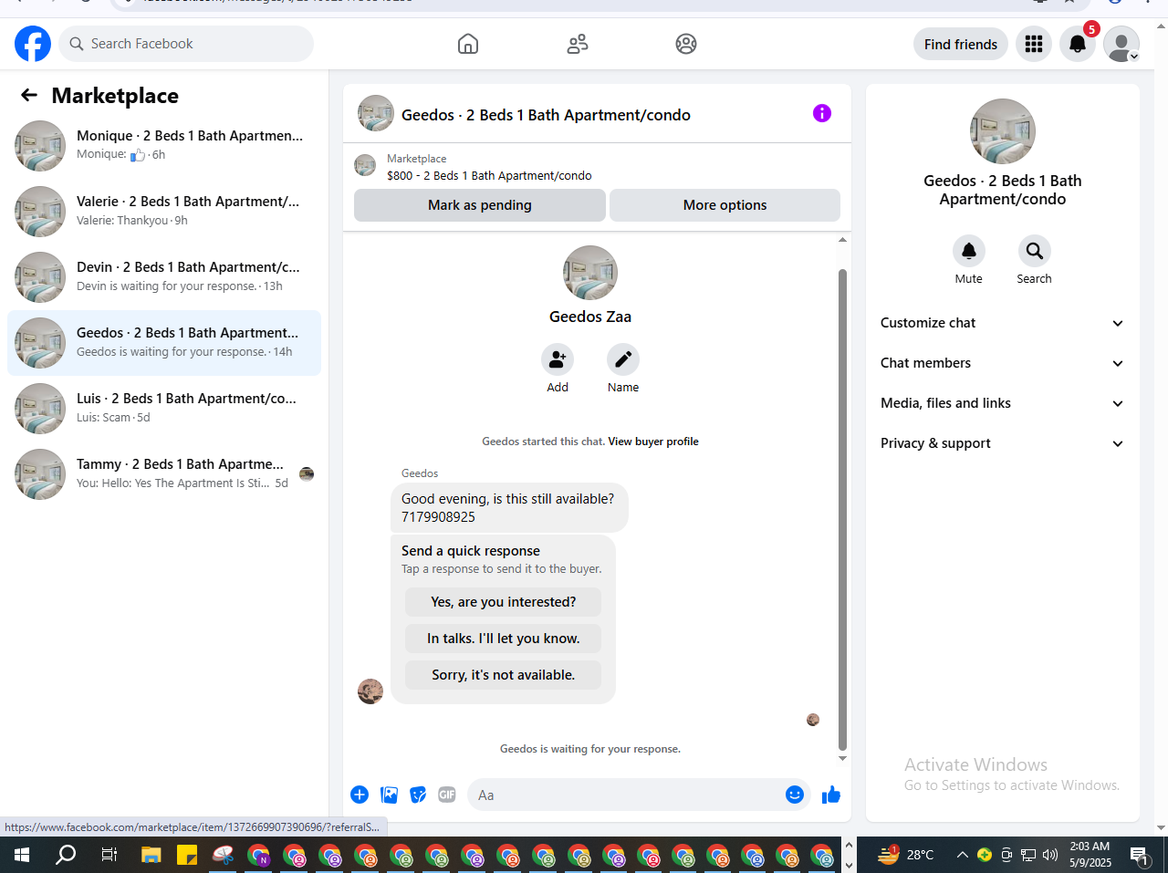Send 'Sorry, it's not available.' response
1168x873 pixels.
pyautogui.click(x=503, y=675)
